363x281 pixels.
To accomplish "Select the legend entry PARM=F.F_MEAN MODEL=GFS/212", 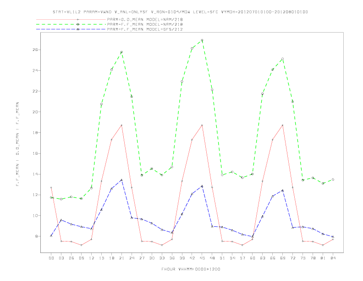I will click(x=145, y=29).
